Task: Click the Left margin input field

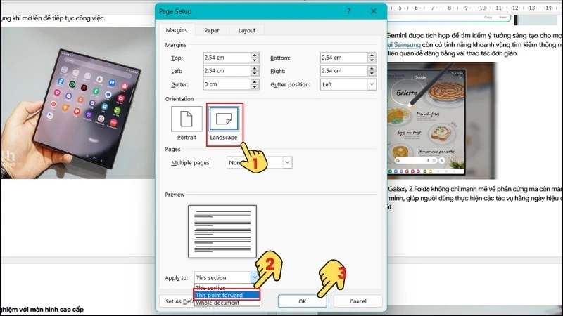Action: point(227,71)
